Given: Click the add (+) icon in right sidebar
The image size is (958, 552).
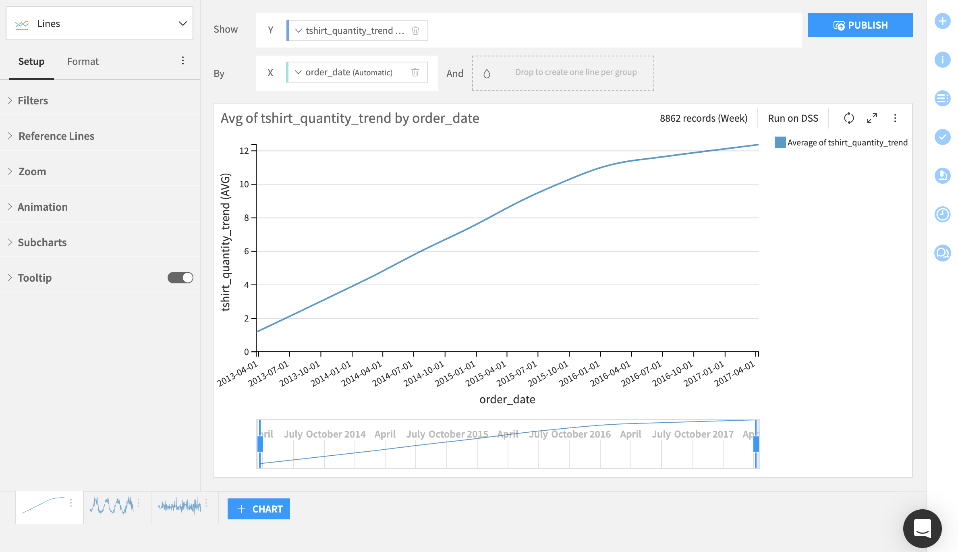Looking at the screenshot, I should (x=942, y=21).
